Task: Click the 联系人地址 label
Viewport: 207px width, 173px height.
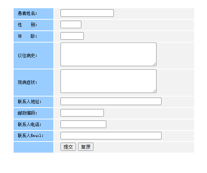Action: point(30,102)
